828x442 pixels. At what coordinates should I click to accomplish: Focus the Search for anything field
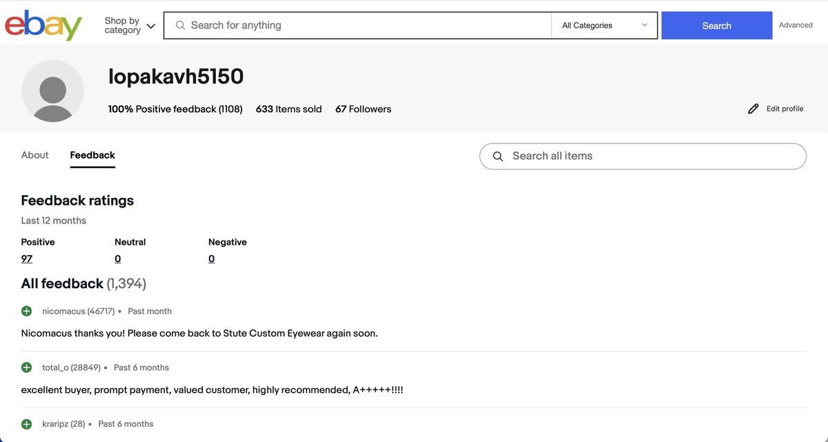coord(366,26)
